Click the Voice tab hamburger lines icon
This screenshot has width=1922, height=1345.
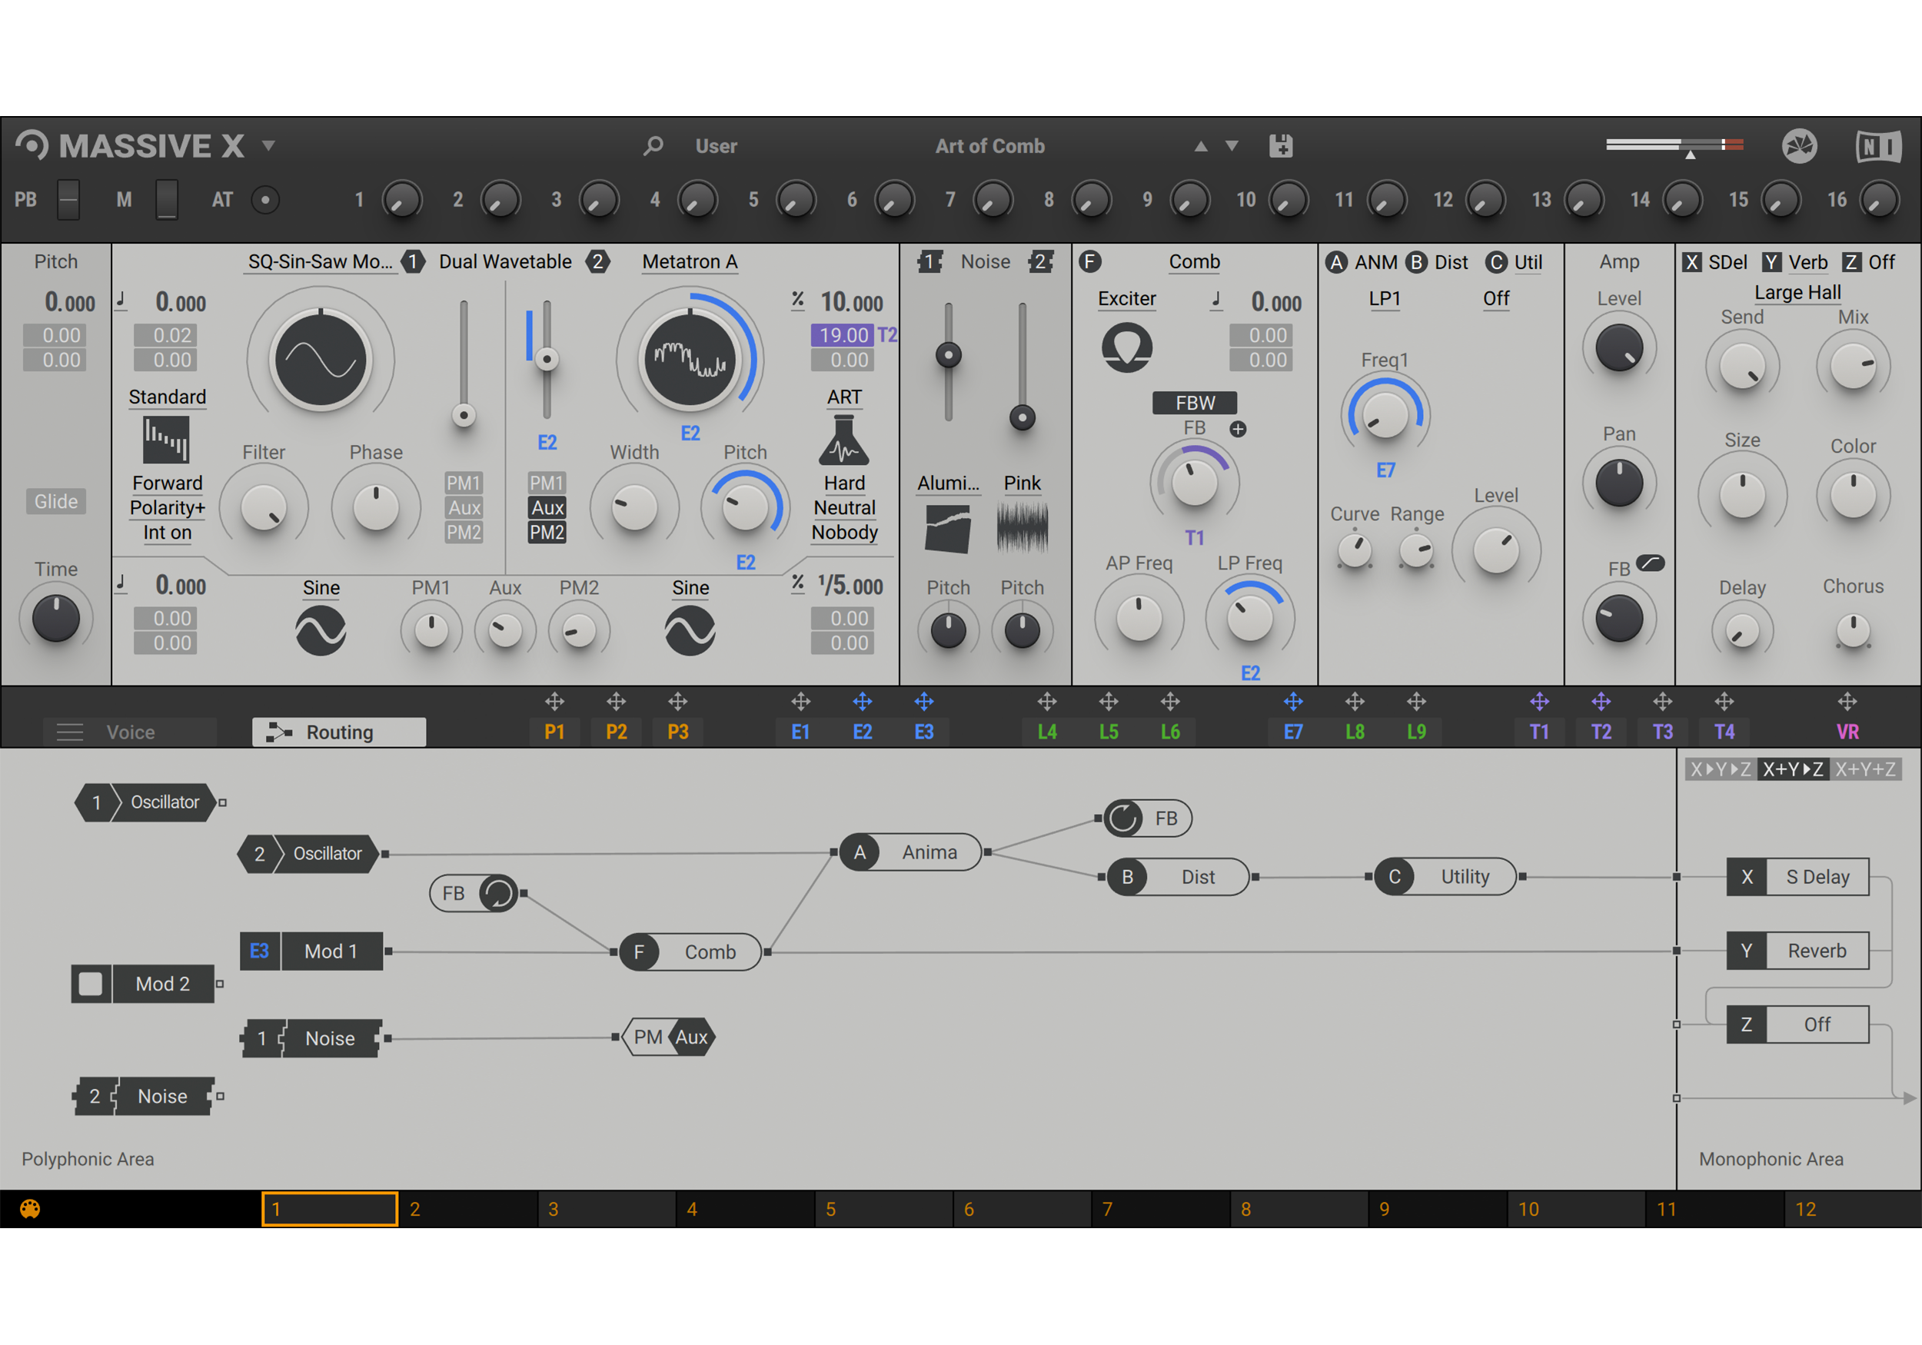(69, 732)
